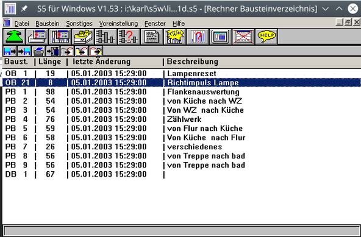Image resolution: width=361 pixels, height=237 pixels.
Task: Open the Datei menu
Action: coord(21,24)
